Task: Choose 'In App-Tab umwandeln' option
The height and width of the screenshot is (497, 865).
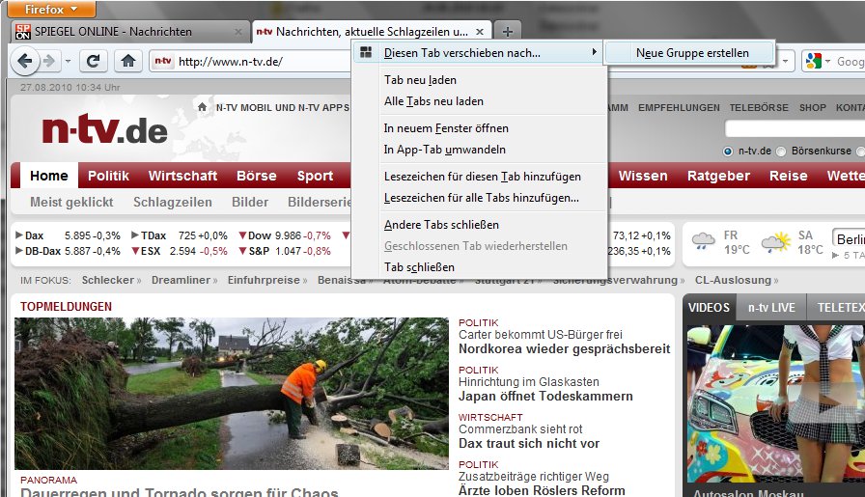Action: (x=444, y=150)
